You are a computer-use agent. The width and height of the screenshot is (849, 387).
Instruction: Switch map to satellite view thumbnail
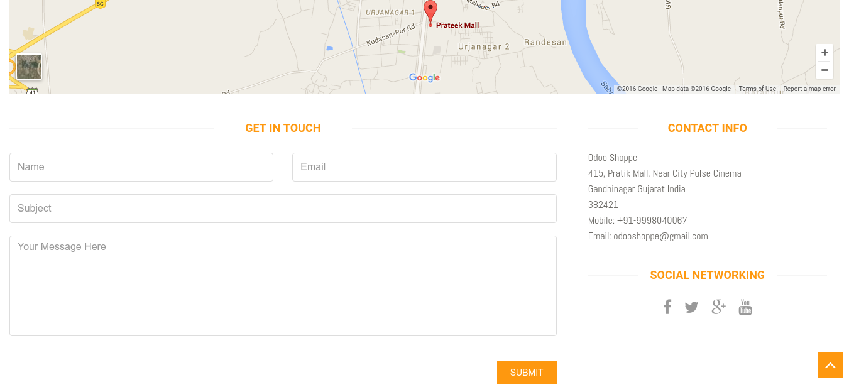[29, 67]
